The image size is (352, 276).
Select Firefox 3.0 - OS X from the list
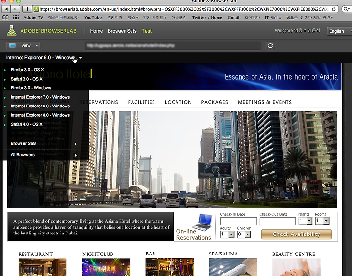click(27, 70)
